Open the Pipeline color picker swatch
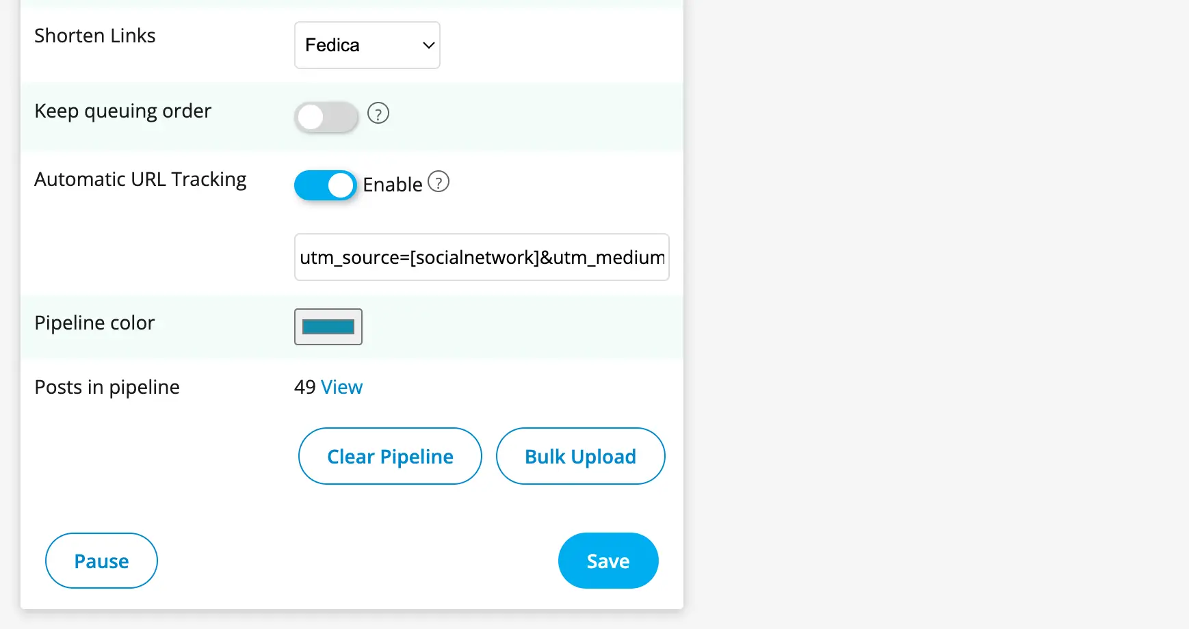1189x629 pixels. tap(328, 327)
